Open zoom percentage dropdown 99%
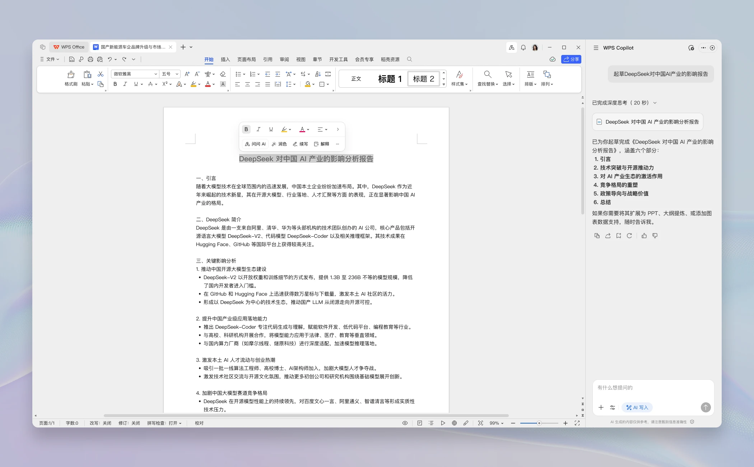 click(497, 423)
